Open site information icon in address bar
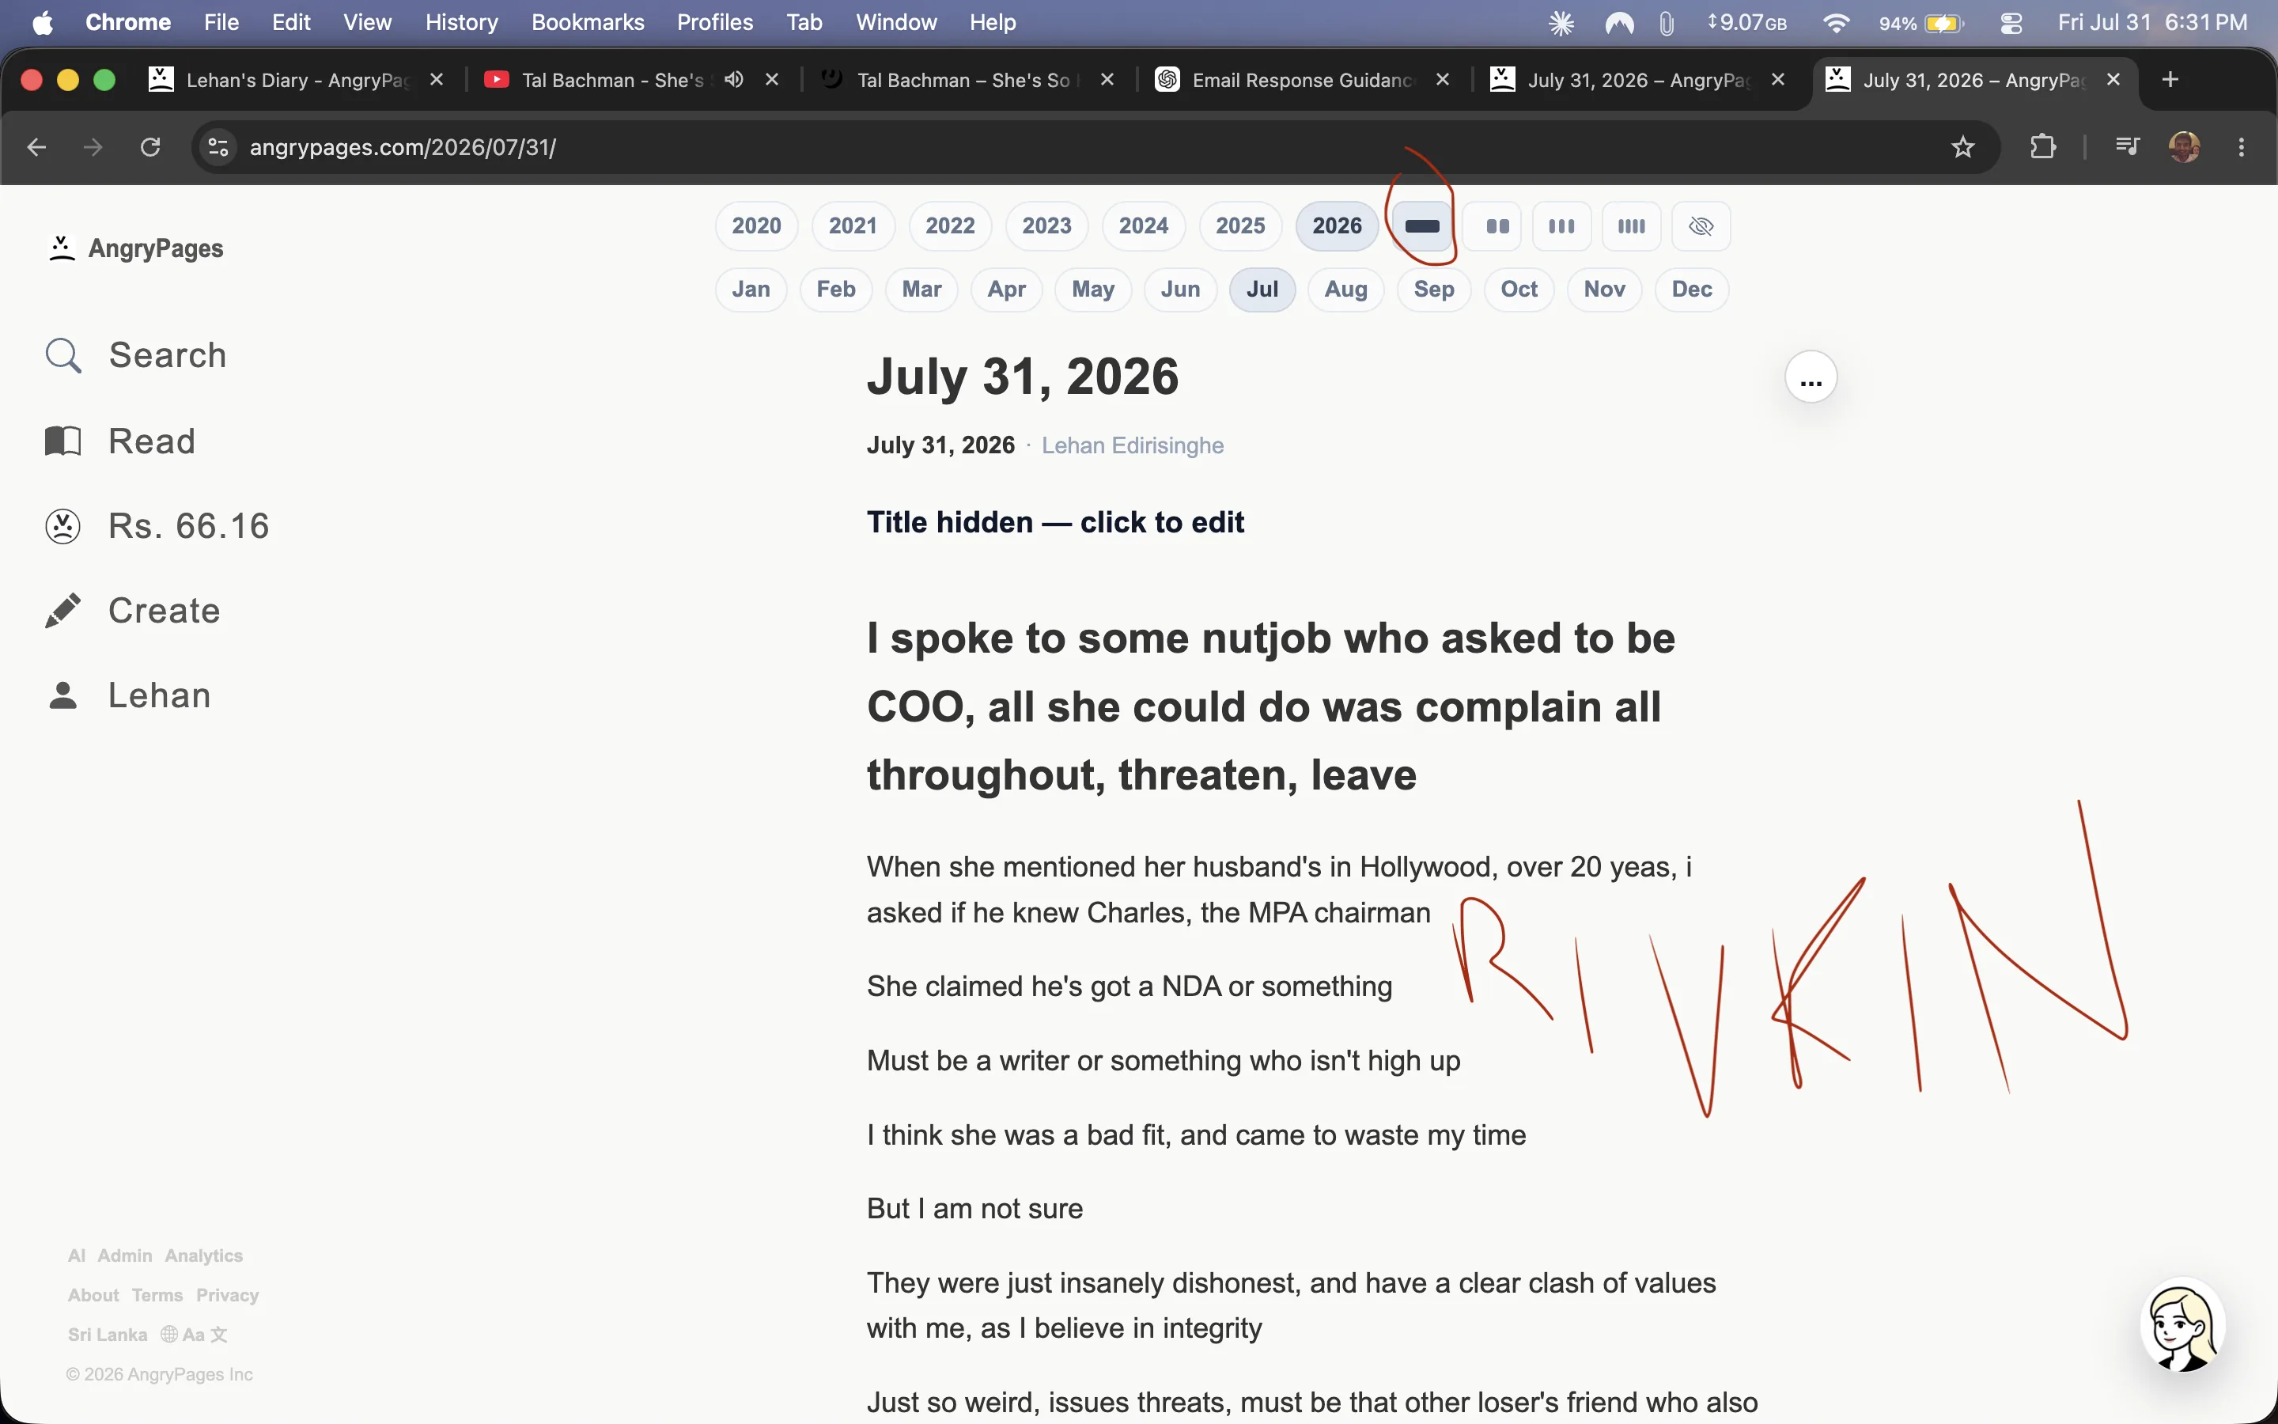The width and height of the screenshot is (2278, 1424). coord(218,147)
